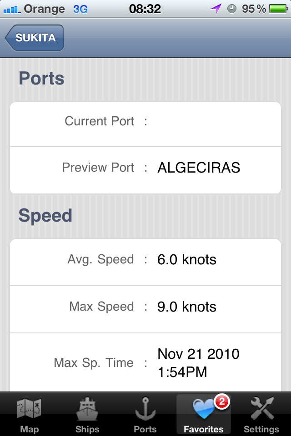
Task: Tap the 08:32 clock in status bar
Action: [x=145, y=9]
